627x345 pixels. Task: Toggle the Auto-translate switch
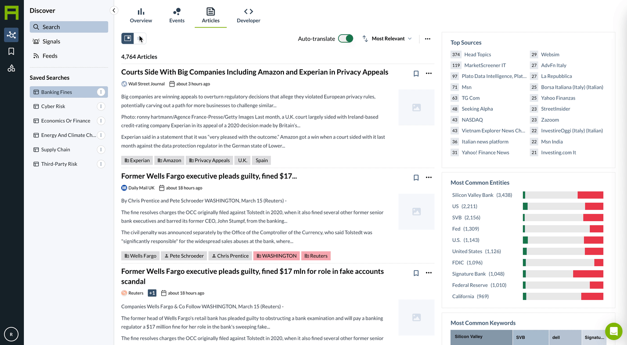point(346,38)
